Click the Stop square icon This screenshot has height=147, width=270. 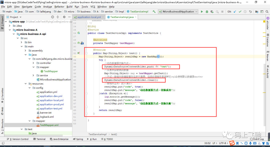pos(222,12)
